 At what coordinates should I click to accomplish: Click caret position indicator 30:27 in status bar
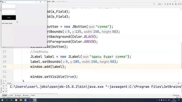177,97
